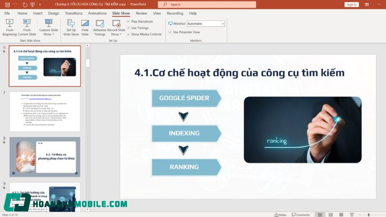Switch to Normal view icon
Viewport: 386px width, 217px height.
tap(320, 215)
